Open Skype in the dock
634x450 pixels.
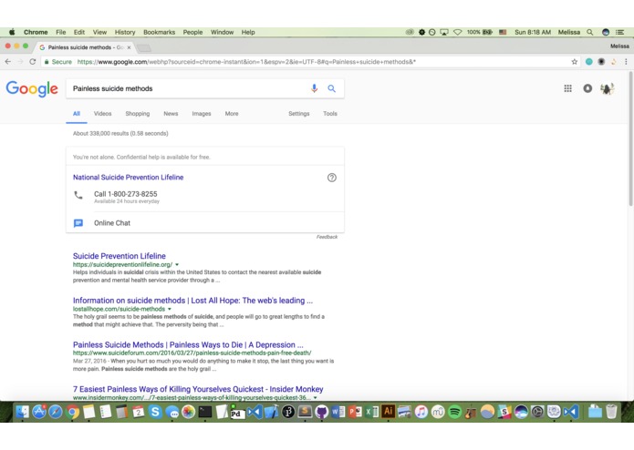coord(155,412)
